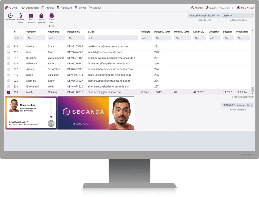The image size is (259, 197).
Task: Click the Gesperrt? filter field
Action: point(215,38)
